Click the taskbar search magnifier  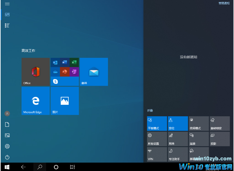(x=40, y=167)
